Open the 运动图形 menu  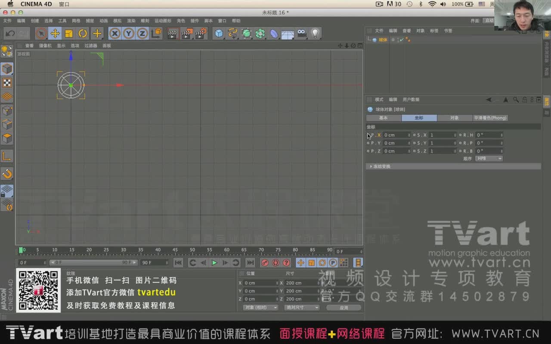pos(163,21)
